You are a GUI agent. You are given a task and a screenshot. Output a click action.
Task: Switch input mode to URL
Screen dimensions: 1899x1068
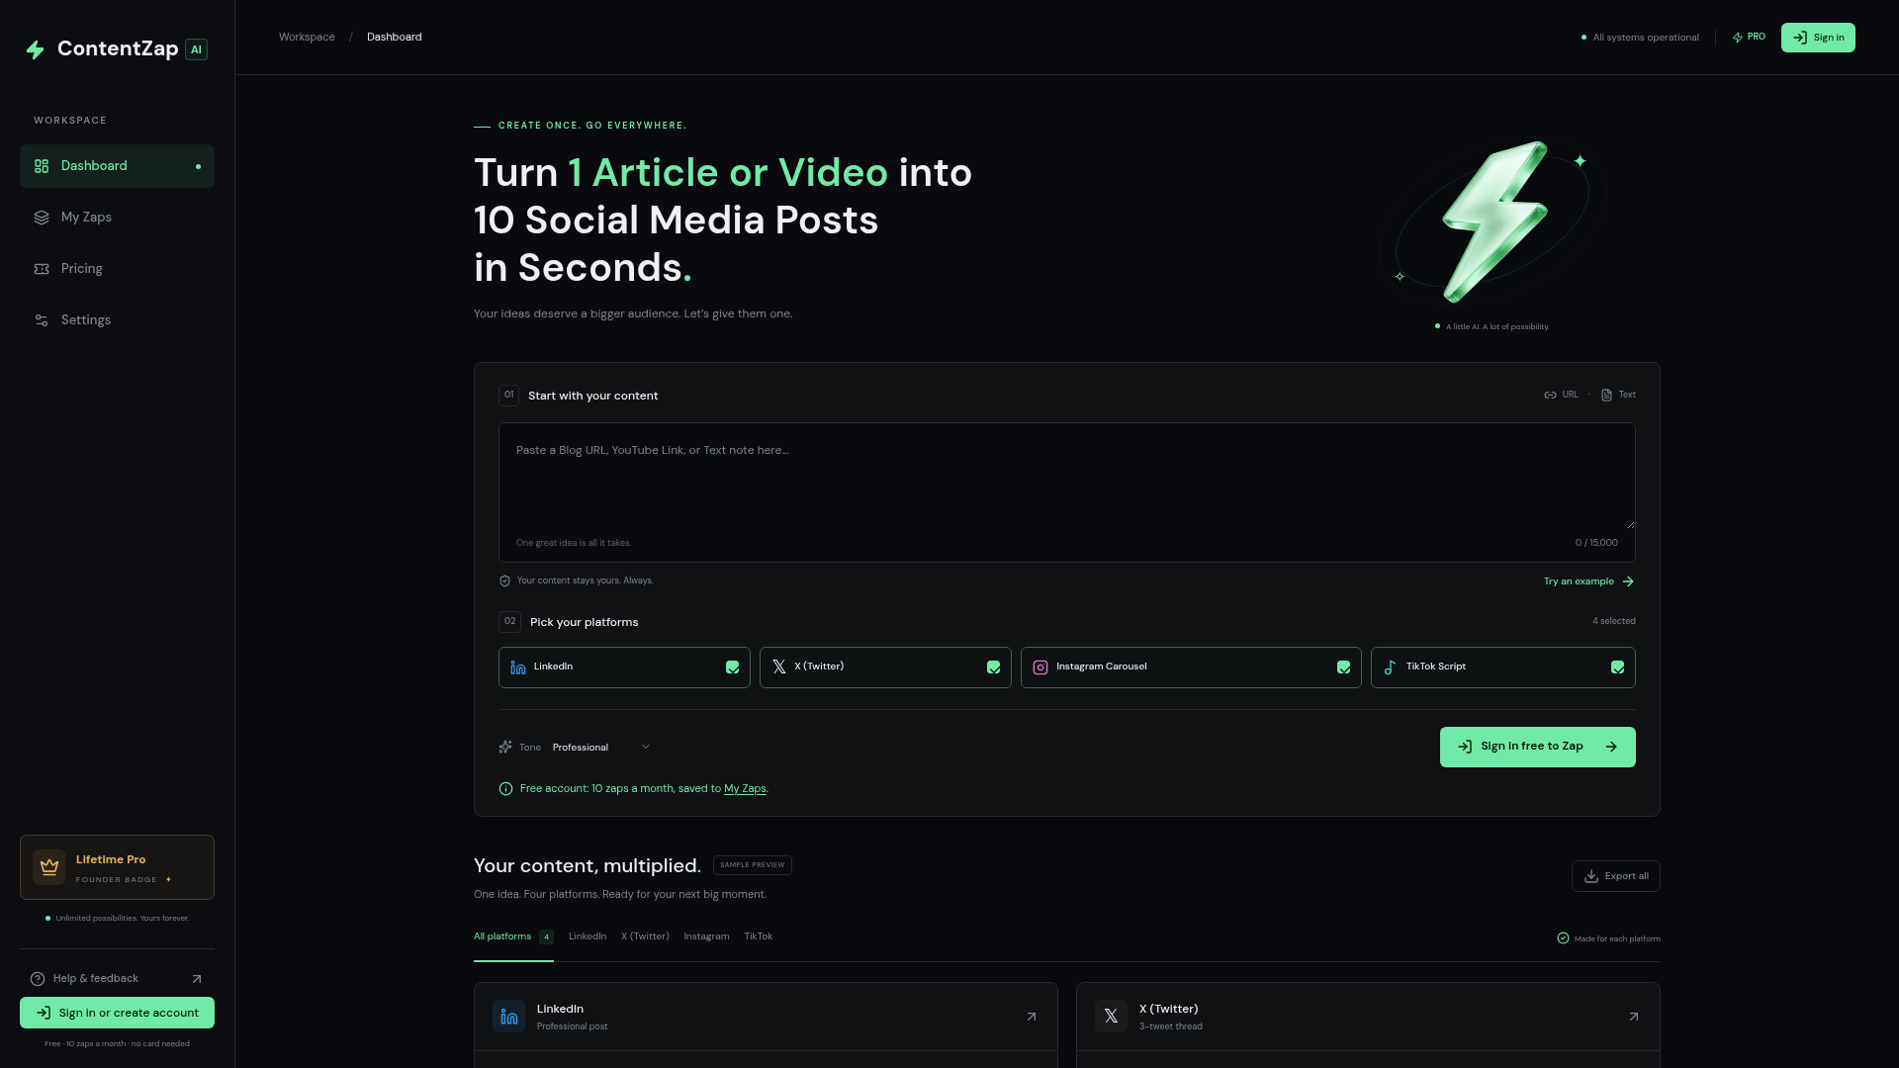point(1562,395)
